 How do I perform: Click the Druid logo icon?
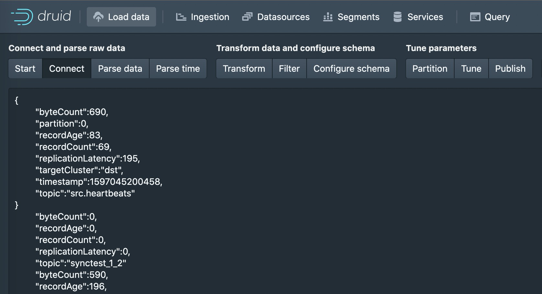pyautogui.click(x=22, y=17)
